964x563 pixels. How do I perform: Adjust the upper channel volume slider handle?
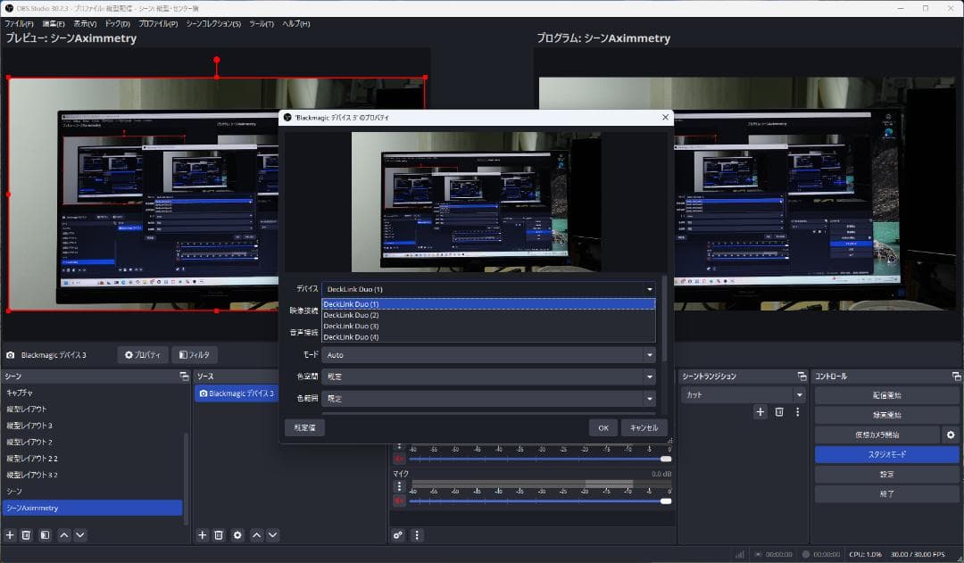point(666,459)
